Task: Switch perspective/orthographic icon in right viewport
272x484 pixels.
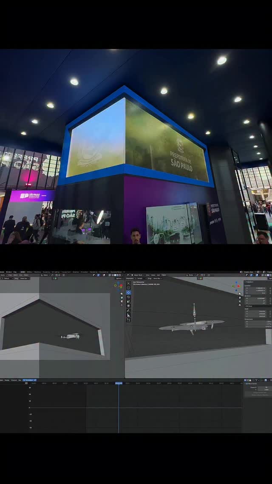Action: (x=240, y=305)
